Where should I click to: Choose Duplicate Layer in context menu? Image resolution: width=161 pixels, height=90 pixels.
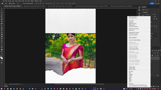[133, 24]
